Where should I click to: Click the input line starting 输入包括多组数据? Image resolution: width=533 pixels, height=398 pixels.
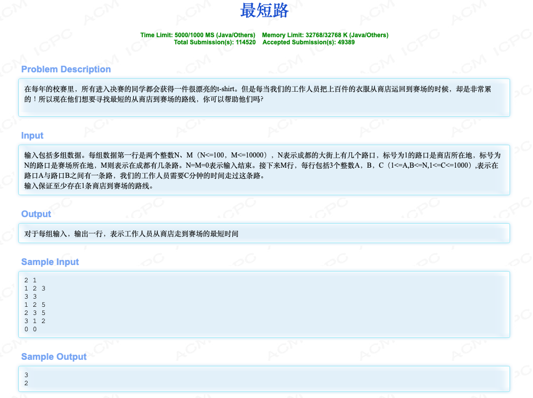262,155
